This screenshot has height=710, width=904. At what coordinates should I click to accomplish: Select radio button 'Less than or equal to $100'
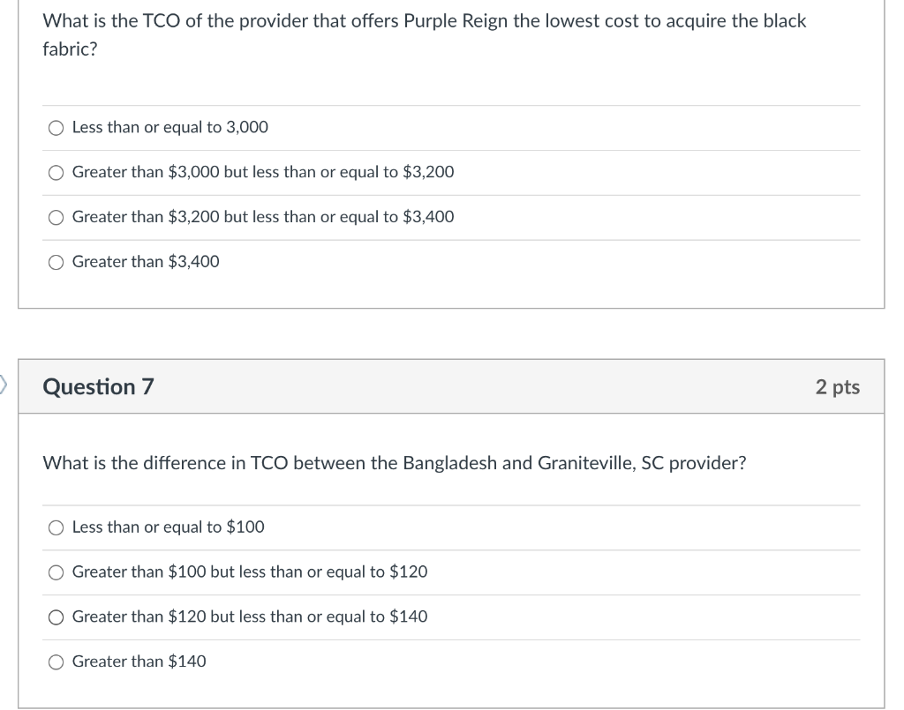pos(56,527)
